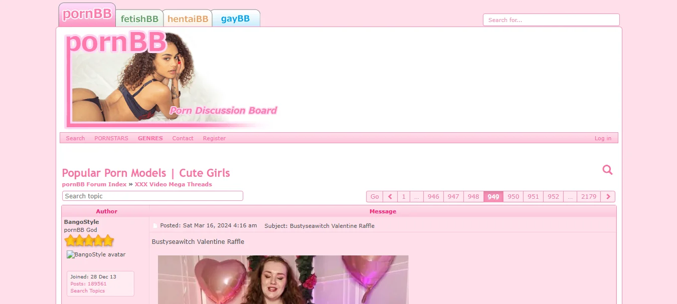This screenshot has height=304, width=677.
Task: Click the BangoStyle avatar image
Action: (96, 254)
